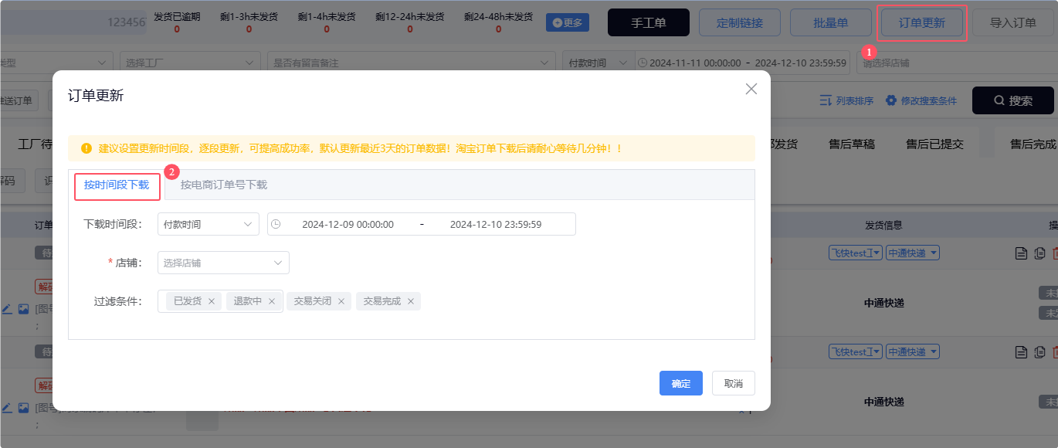Click the 订单更新 button in toolbar
Image resolution: width=1058 pixels, height=448 pixels.
(x=921, y=22)
